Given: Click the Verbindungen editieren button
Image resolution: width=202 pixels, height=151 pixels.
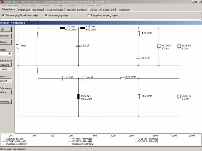Looking at the screenshot, I should coord(6,92).
